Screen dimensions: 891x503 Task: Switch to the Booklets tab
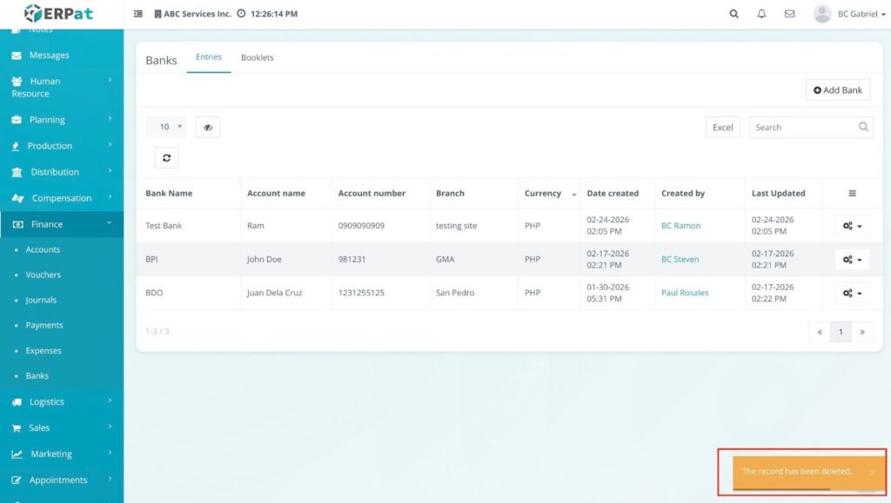(257, 57)
